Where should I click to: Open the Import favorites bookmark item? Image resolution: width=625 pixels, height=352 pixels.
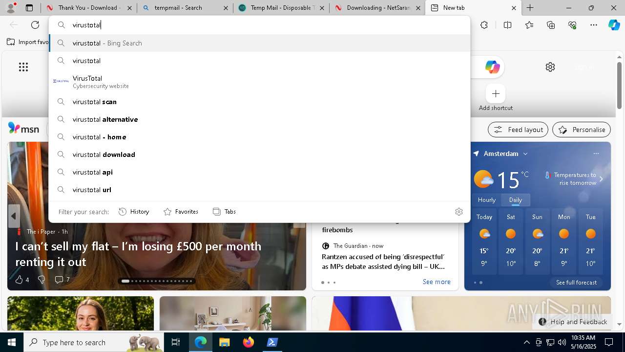(27, 42)
